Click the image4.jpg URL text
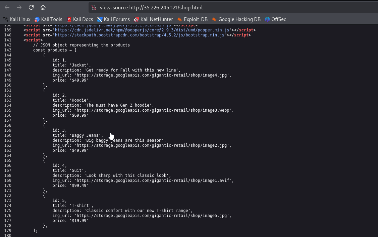378x237 pixels. point(152,75)
